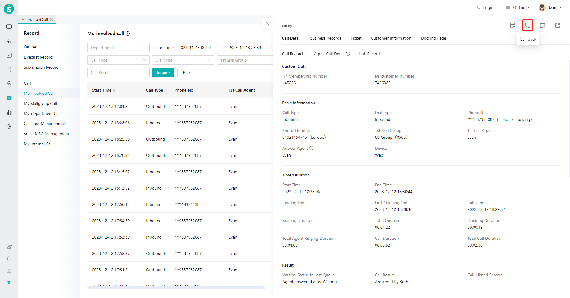Click the Me-involved call info icon
Image resolution: width=570 pixels, height=298 pixels.
128,34
